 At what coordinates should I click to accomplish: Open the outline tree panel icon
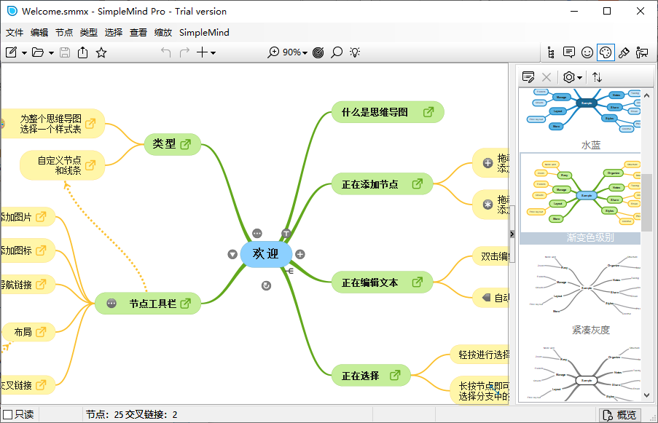(551, 52)
